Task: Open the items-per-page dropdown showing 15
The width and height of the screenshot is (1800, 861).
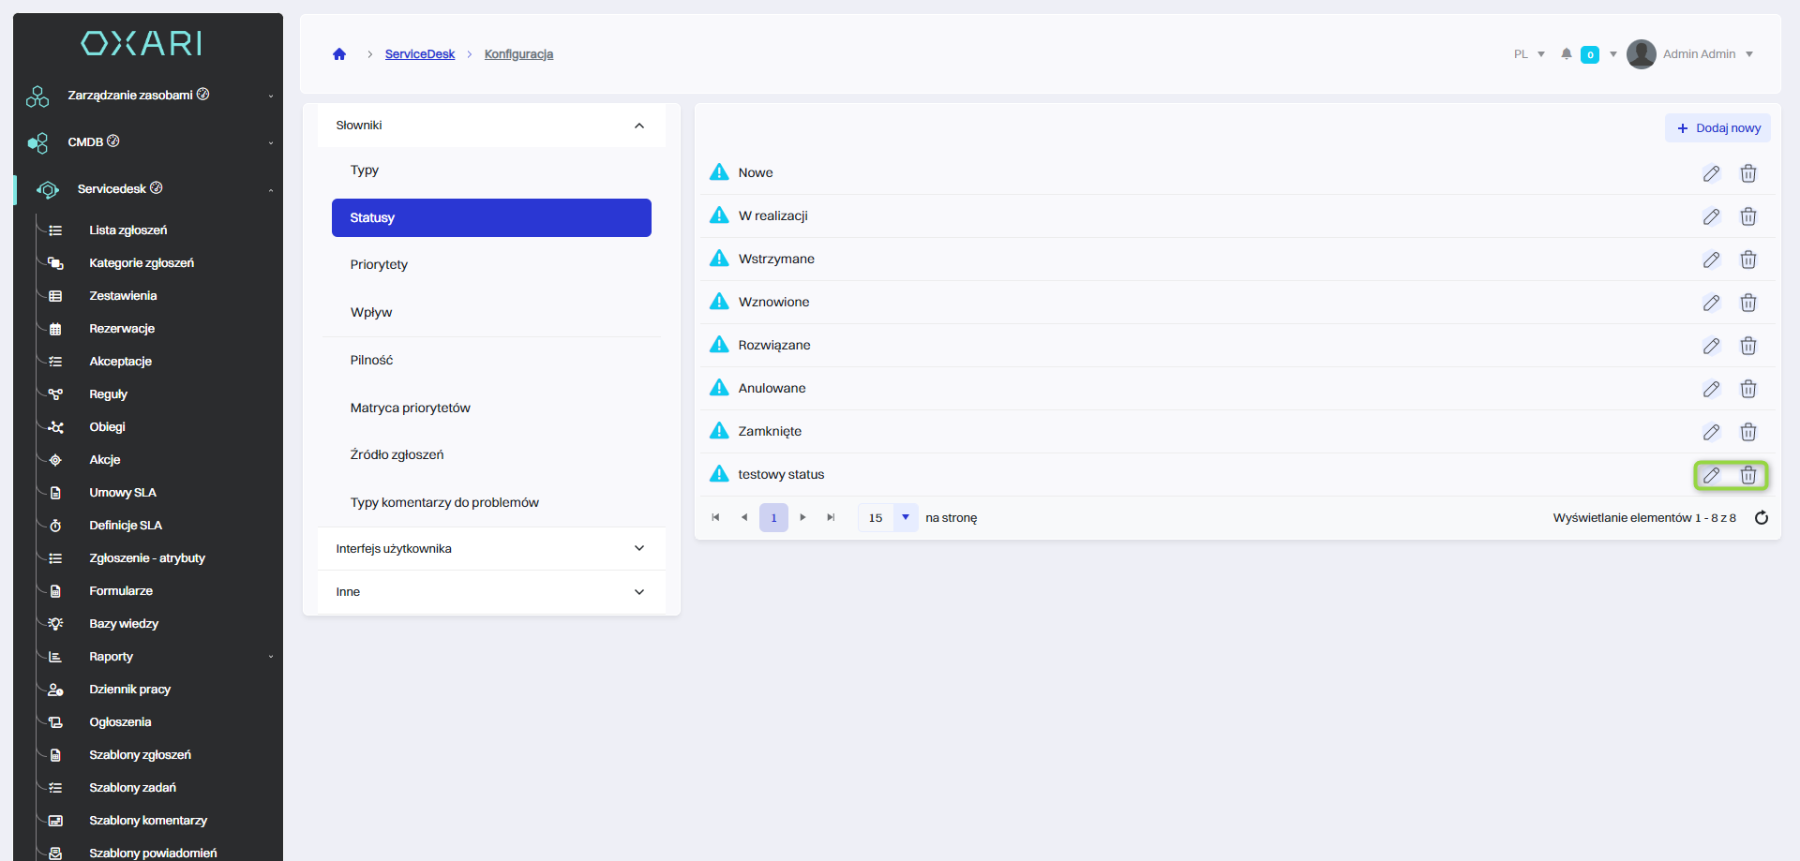Action: 905,517
